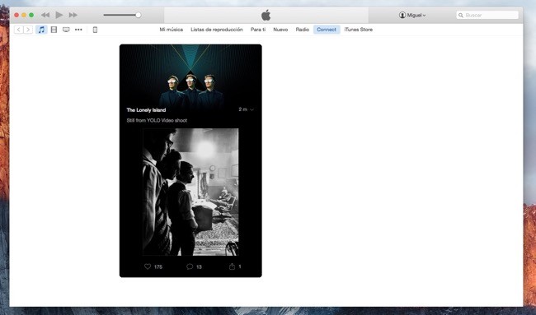Expand the Miguel account menu
Screen dimensions: 536x315
pos(412,15)
